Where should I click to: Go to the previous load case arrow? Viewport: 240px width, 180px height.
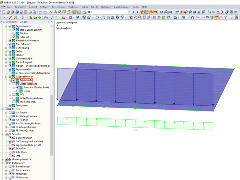click(134, 12)
